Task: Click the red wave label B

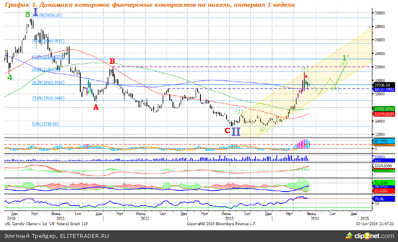Action: pyautogui.click(x=112, y=61)
